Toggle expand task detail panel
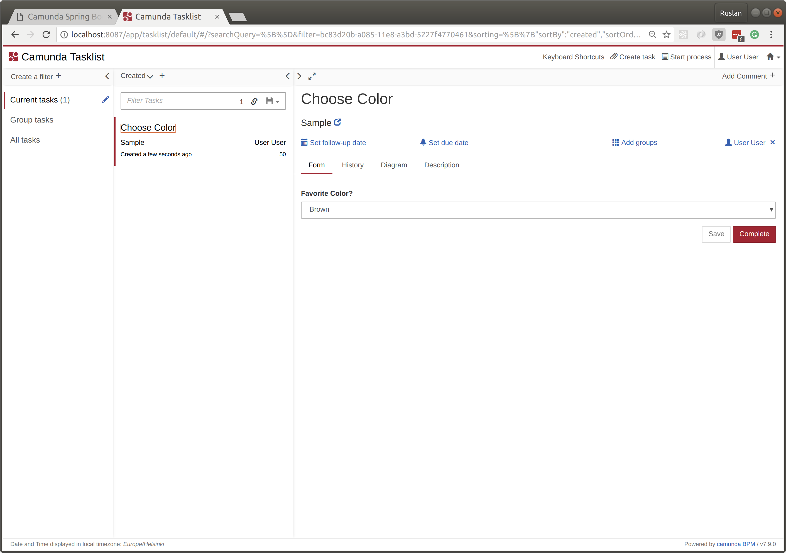This screenshot has height=553, width=786. coord(312,76)
